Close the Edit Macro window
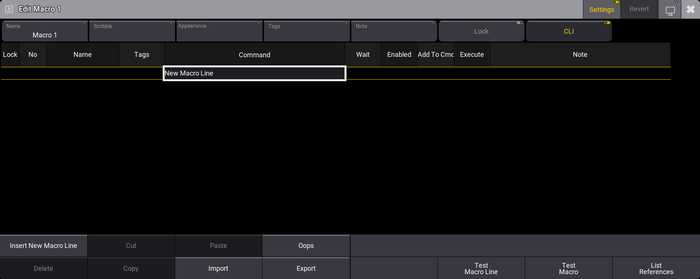The width and height of the screenshot is (700, 279). pos(691,9)
